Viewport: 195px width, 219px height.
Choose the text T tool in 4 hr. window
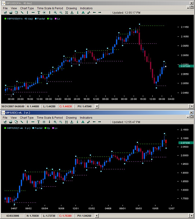(39, 13)
